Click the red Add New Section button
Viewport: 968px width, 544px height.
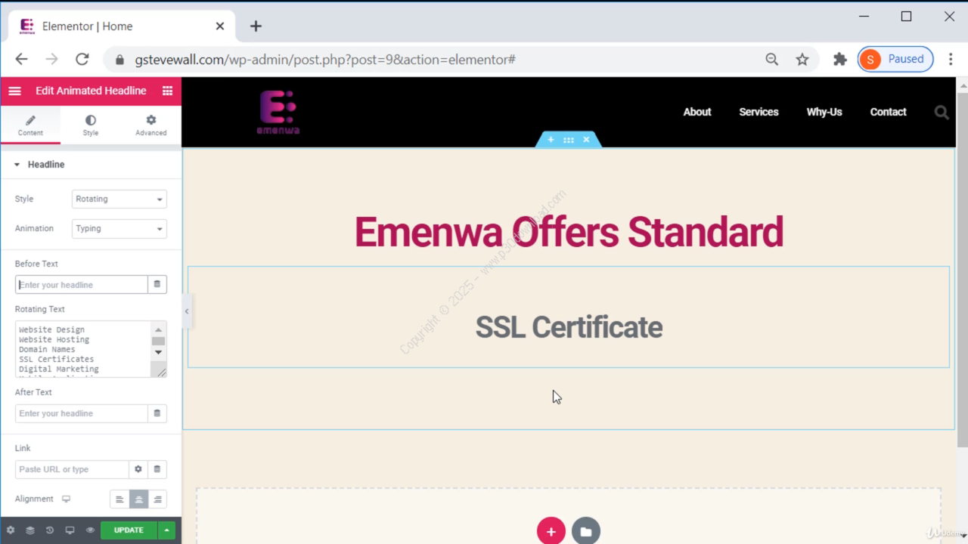click(551, 531)
